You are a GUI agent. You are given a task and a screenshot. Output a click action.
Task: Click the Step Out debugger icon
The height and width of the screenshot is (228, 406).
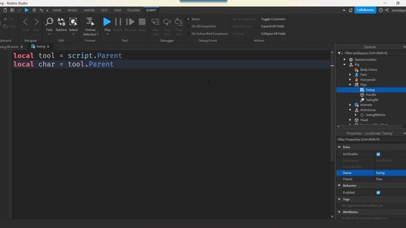point(179,22)
